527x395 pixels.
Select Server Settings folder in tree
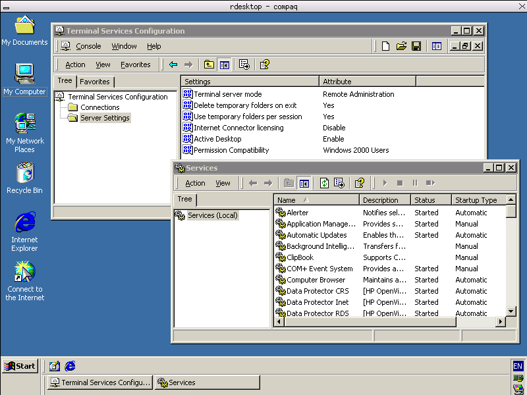click(x=105, y=118)
